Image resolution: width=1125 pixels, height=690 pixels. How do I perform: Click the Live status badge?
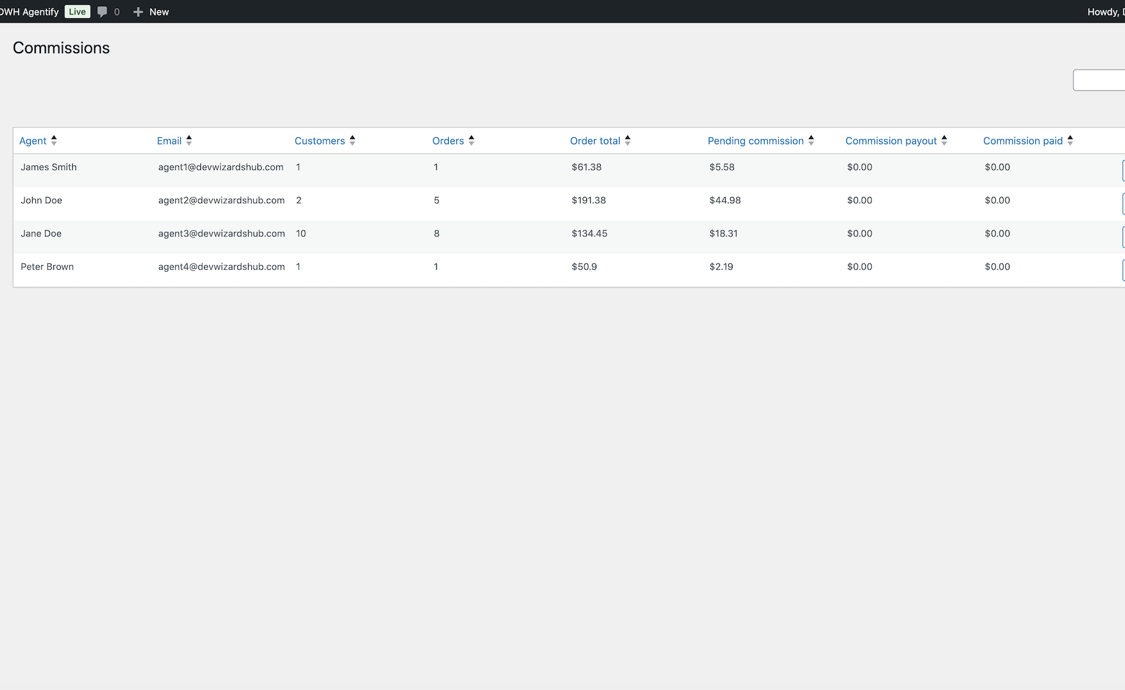[77, 12]
